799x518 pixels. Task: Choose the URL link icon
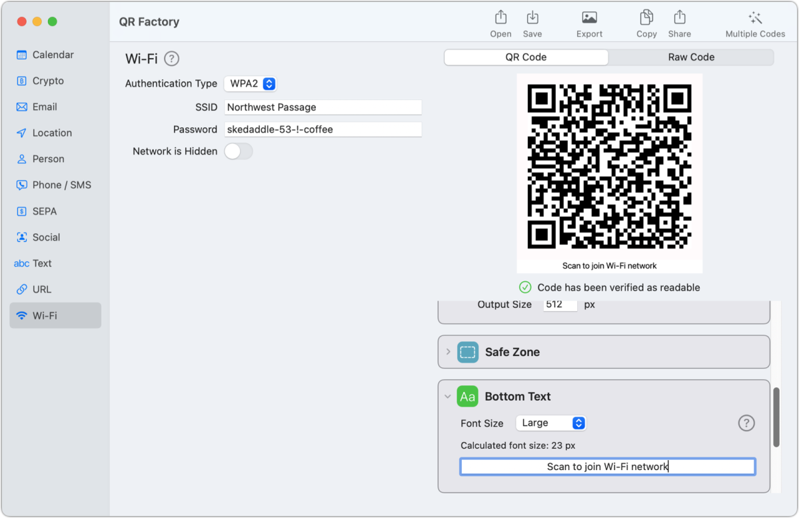tap(21, 289)
